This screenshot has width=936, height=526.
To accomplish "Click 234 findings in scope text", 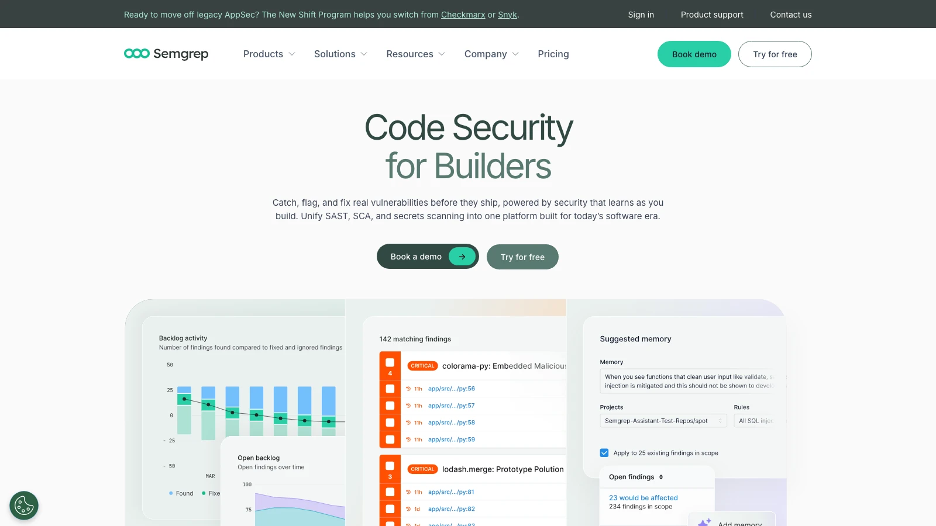I will pos(641,507).
